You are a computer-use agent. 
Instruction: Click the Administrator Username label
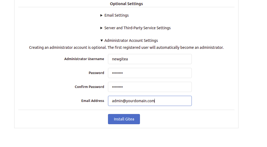(84, 59)
